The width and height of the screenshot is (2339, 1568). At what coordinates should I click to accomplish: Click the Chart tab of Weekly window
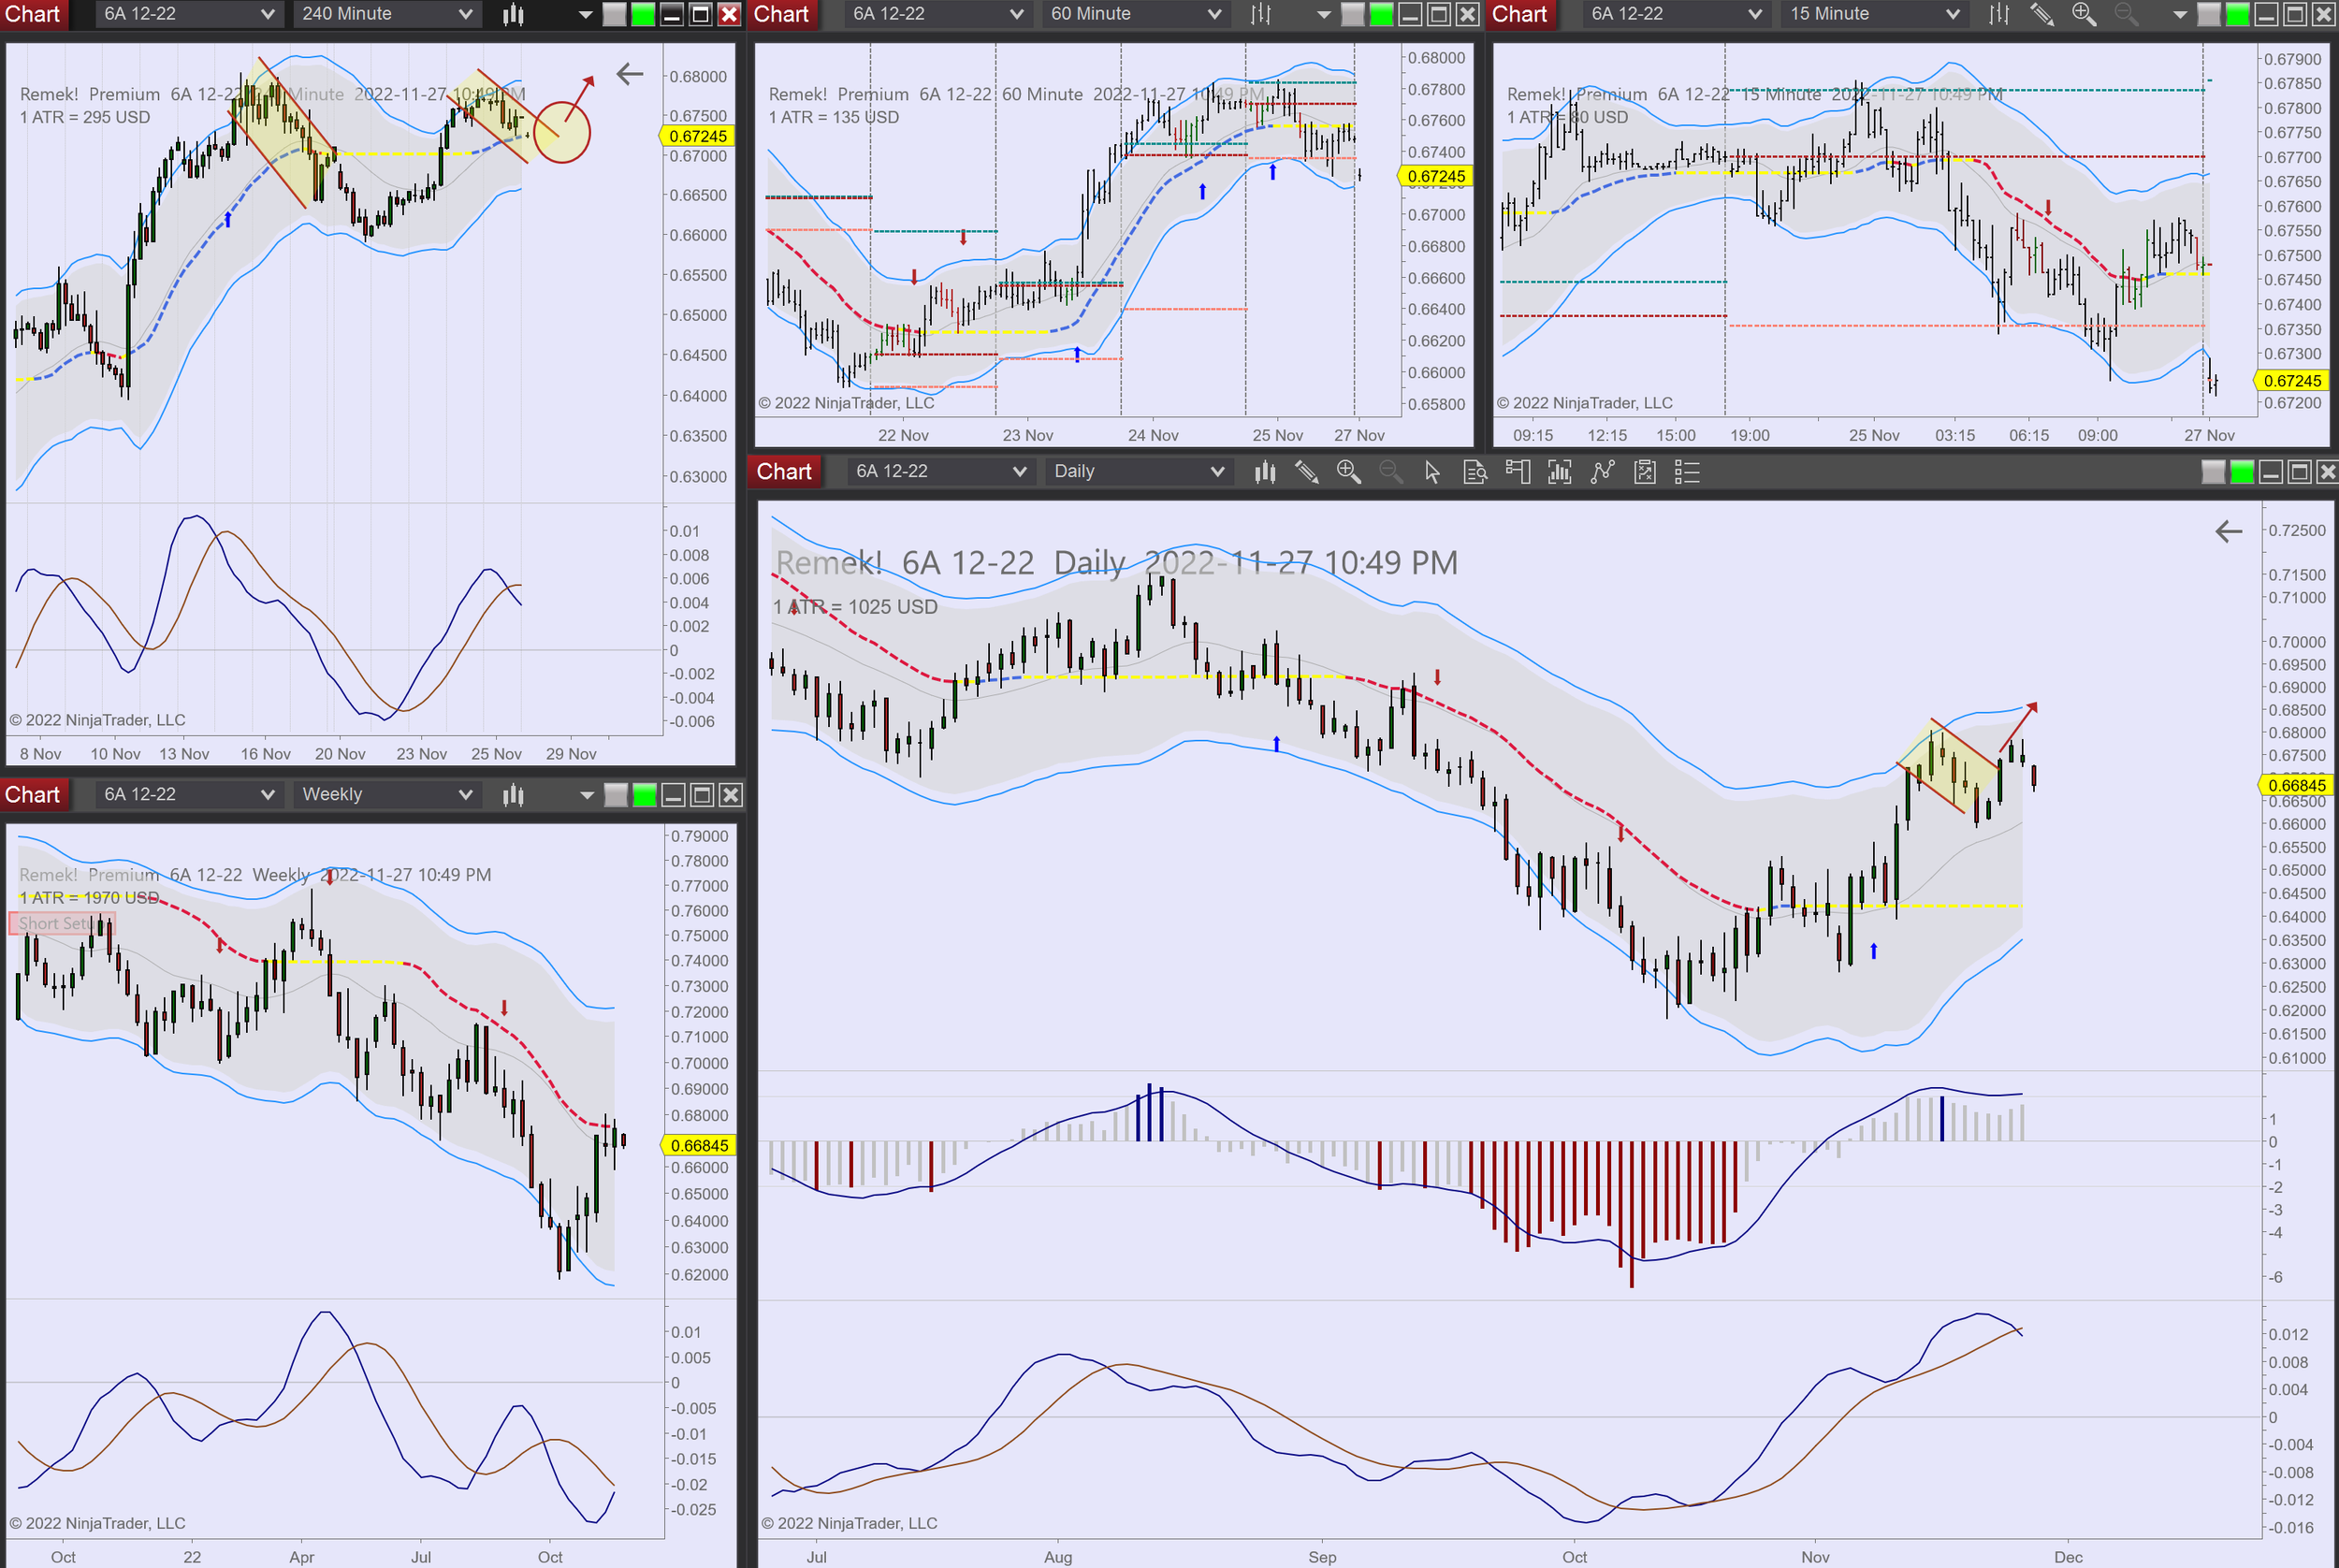[33, 795]
